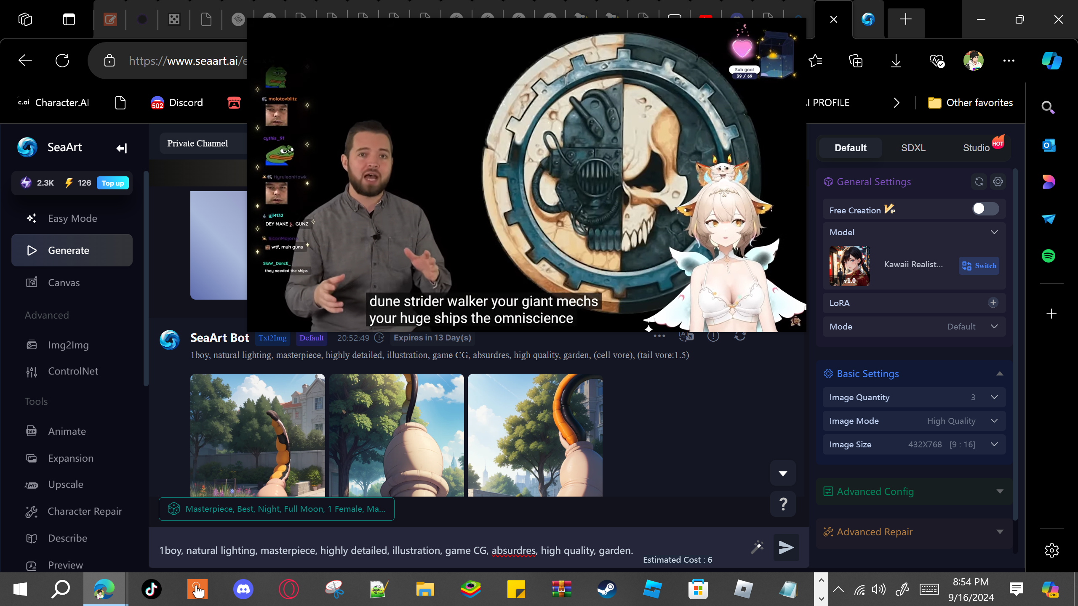Open Outlook in the Edge sidebar
This screenshot has height=606, width=1078.
point(1049,146)
